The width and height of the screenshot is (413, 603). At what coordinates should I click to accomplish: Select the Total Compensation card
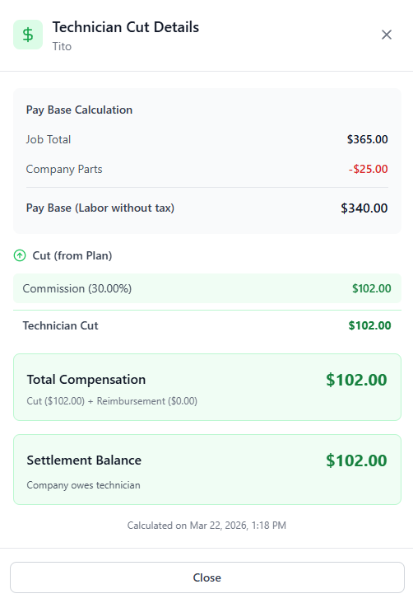pos(207,387)
